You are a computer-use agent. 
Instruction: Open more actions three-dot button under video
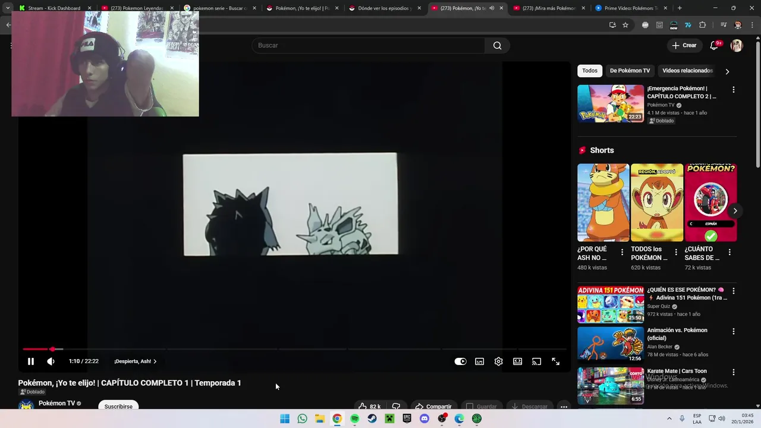coord(564,407)
